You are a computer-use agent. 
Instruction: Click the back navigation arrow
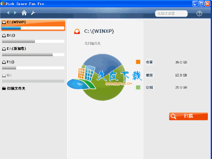coord(8,13)
